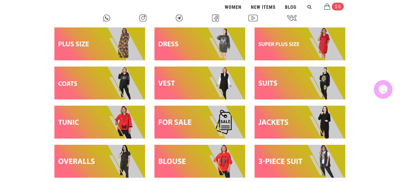
Task: Open the DRESS category banner
Action: point(200,44)
